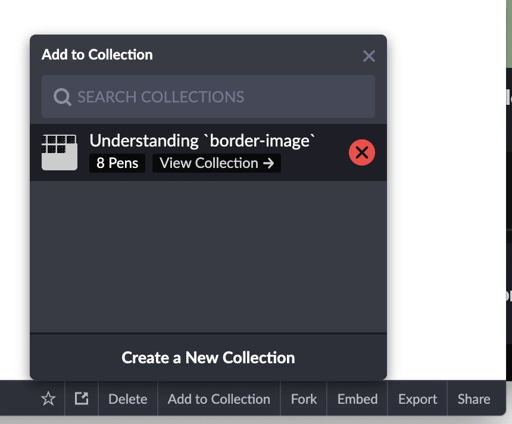The image size is (512, 424).
Task: Click the magnifying glass search icon
Action: pyautogui.click(x=62, y=97)
